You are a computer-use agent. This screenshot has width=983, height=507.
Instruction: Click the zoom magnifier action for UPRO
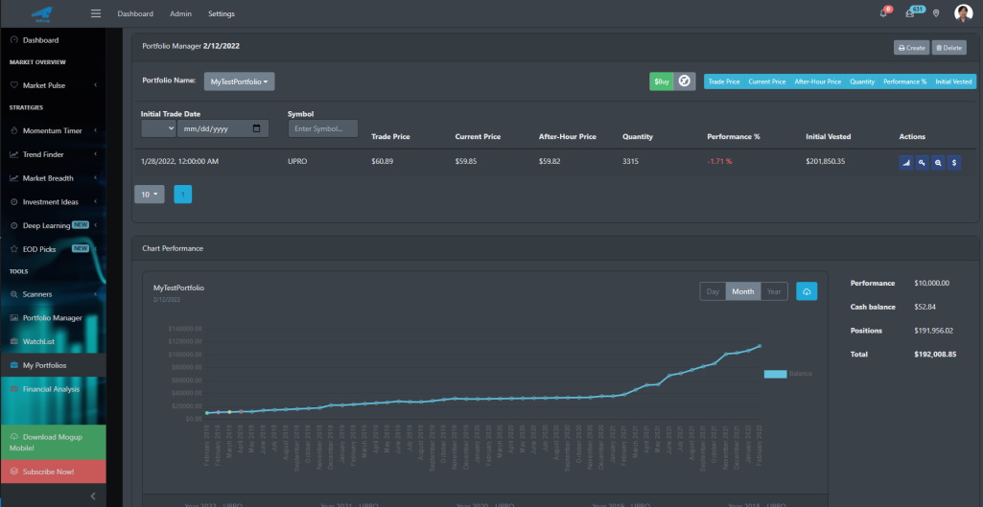pyautogui.click(x=938, y=162)
